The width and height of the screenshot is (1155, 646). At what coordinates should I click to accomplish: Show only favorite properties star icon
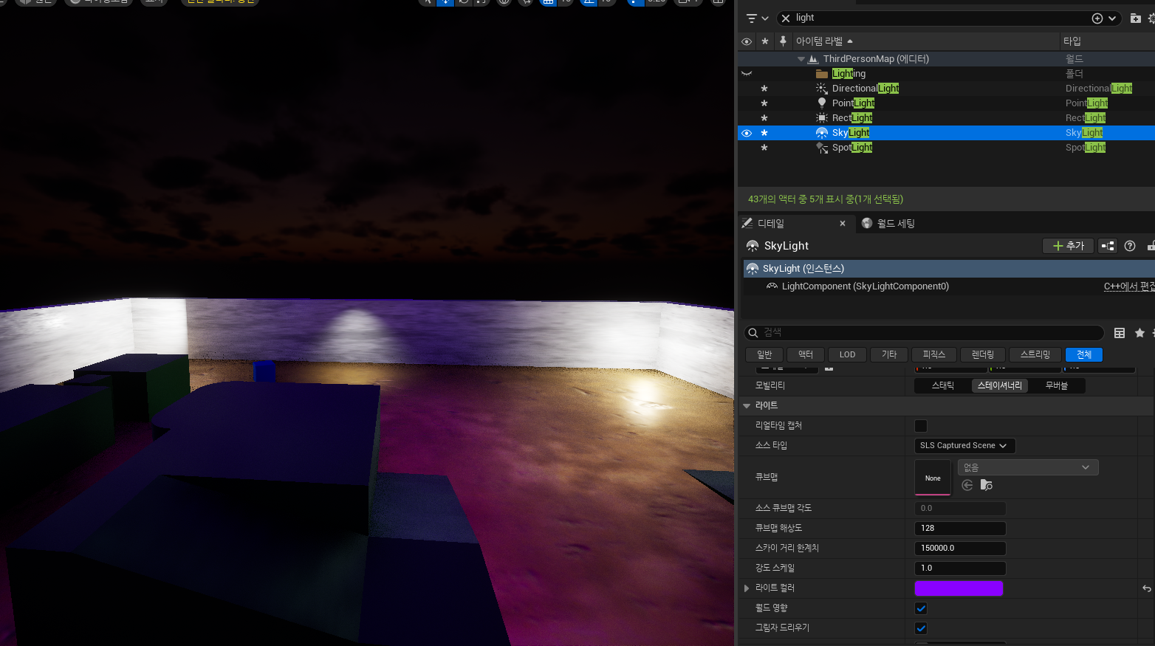[1139, 333]
